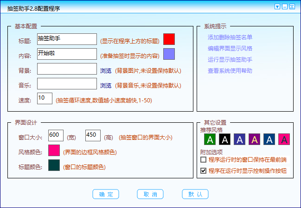Focus the 标题 text field containing 抽签助手
The height and width of the screenshot is (208, 301).
coord(67,39)
